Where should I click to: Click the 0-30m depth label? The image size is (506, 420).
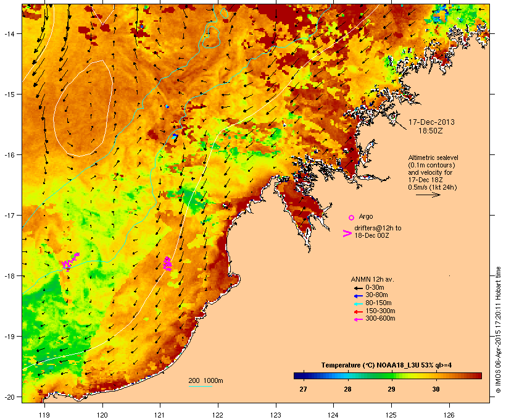point(375,288)
